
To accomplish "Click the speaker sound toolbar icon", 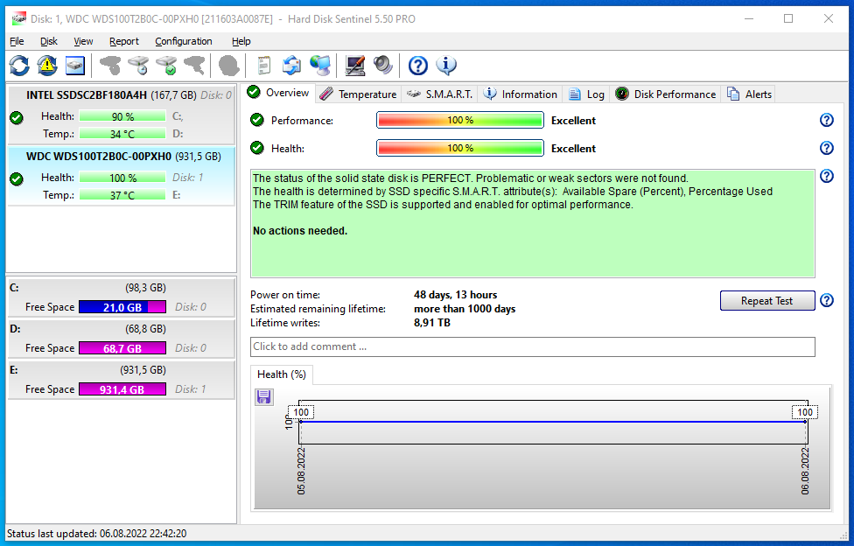I will click(383, 66).
